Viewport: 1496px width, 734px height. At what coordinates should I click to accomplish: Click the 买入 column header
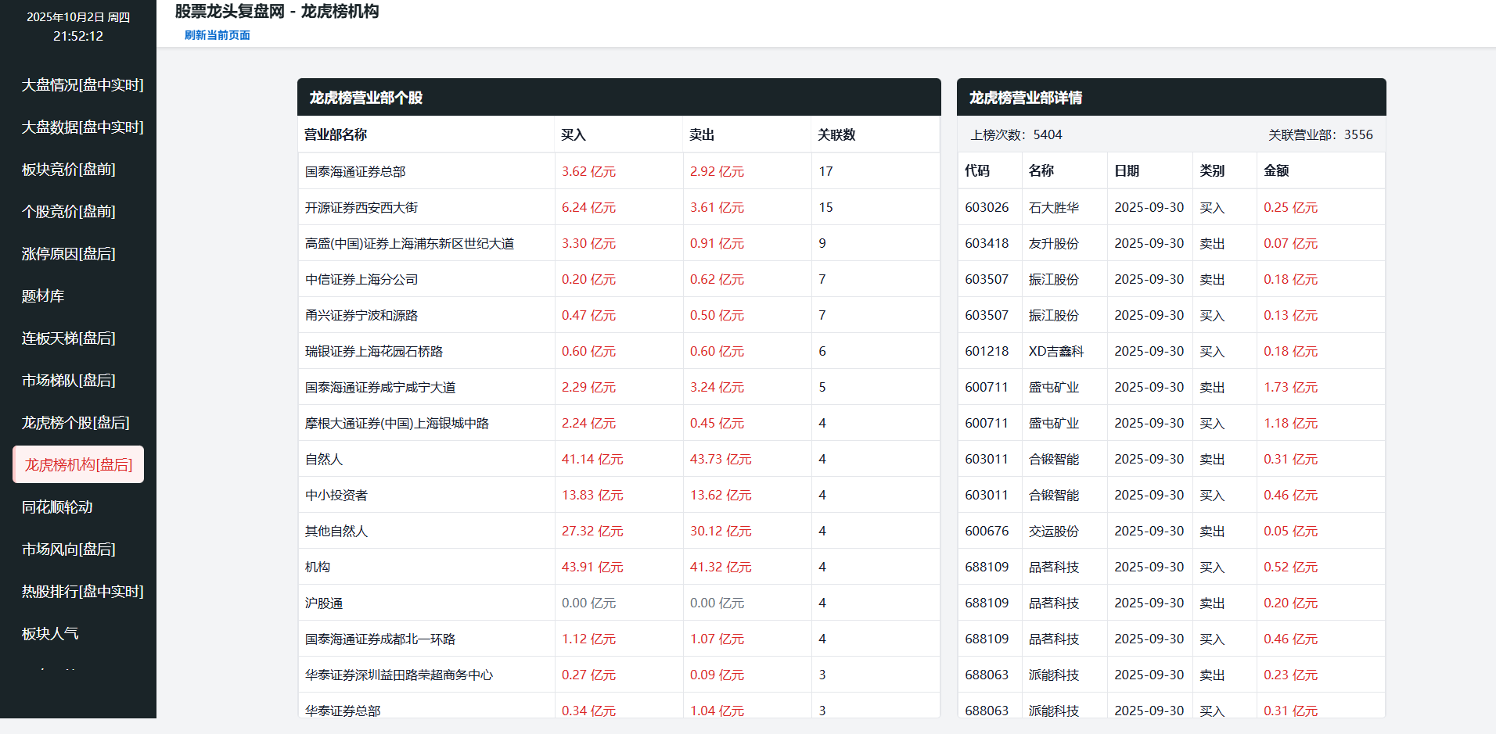pos(574,134)
